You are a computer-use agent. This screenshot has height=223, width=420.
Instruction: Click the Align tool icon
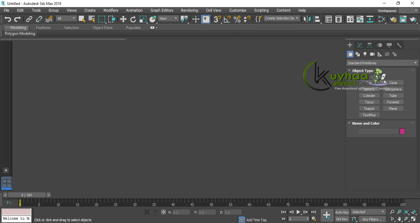[x=317, y=19]
